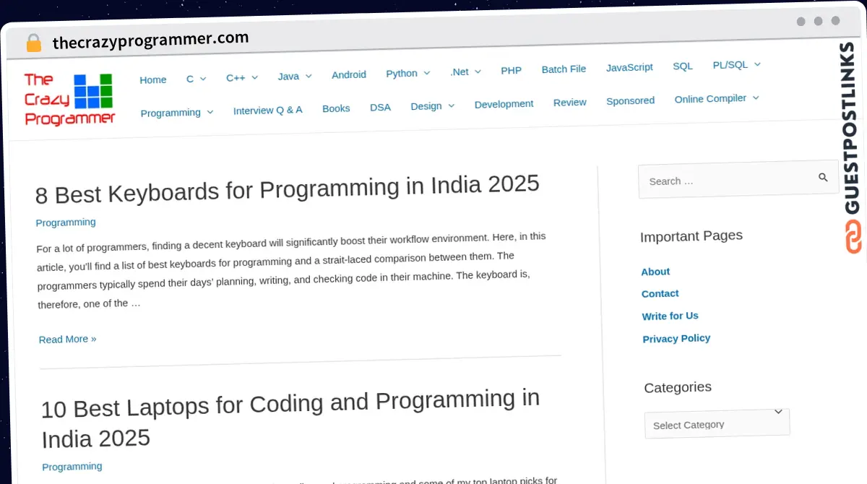Click the Contact link
Screen dimensions: 867x484
tap(660, 293)
